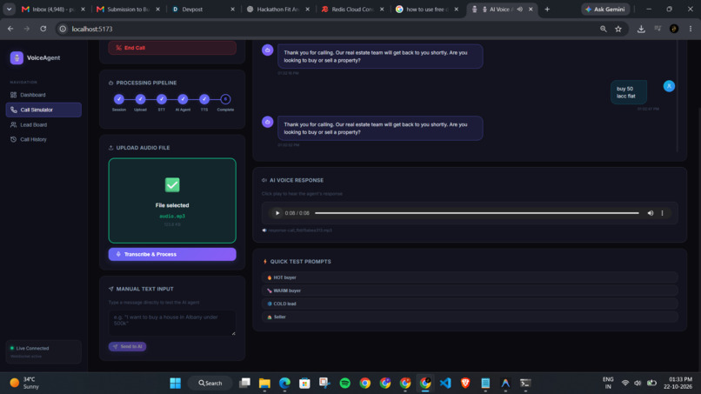
Task: Open the browser tab search dropdown
Action: coord(9,9)
